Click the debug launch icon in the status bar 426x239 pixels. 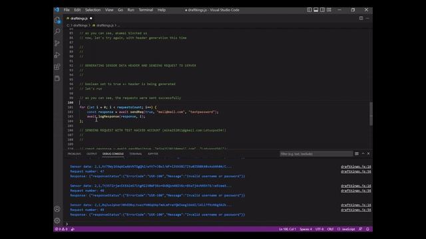click(x=73, y=229)
